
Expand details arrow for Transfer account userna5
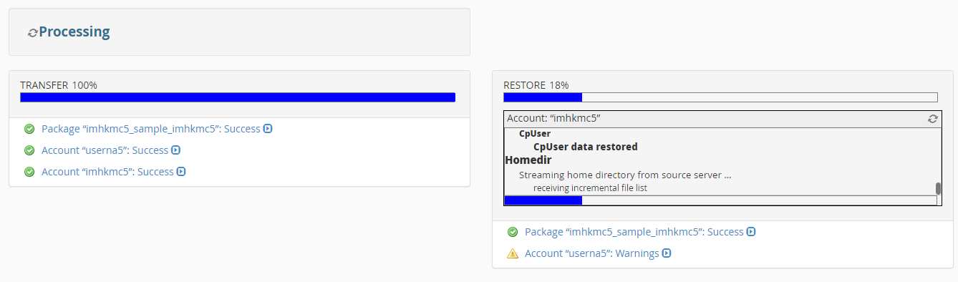[x=175, y=150]
